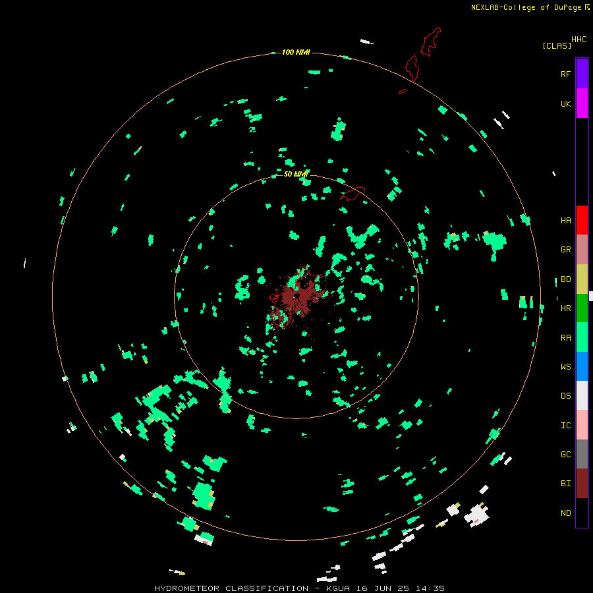Click the ND legend label

click(565, 513)
